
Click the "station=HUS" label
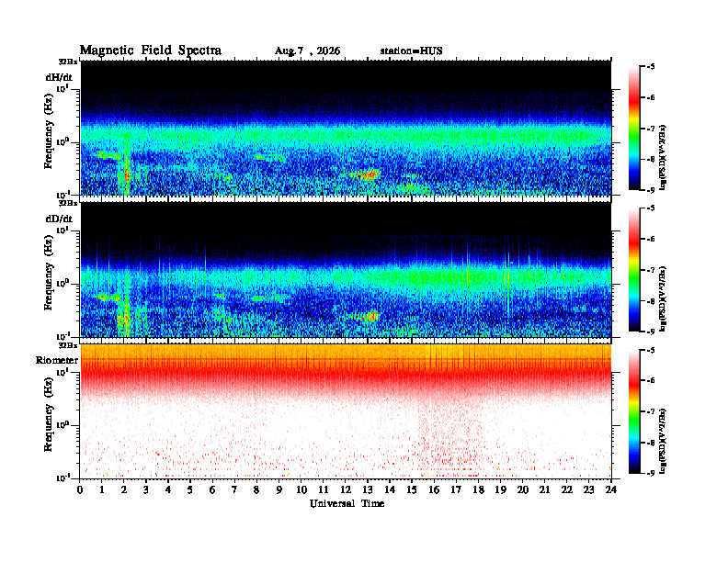point(411,51)
